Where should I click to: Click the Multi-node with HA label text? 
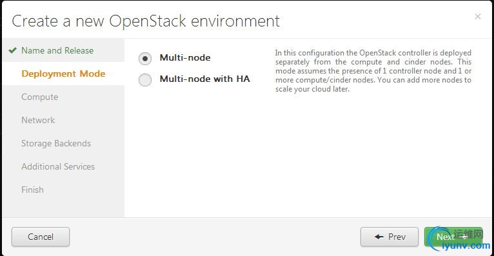pyautogui.click(x=205, y=79)
